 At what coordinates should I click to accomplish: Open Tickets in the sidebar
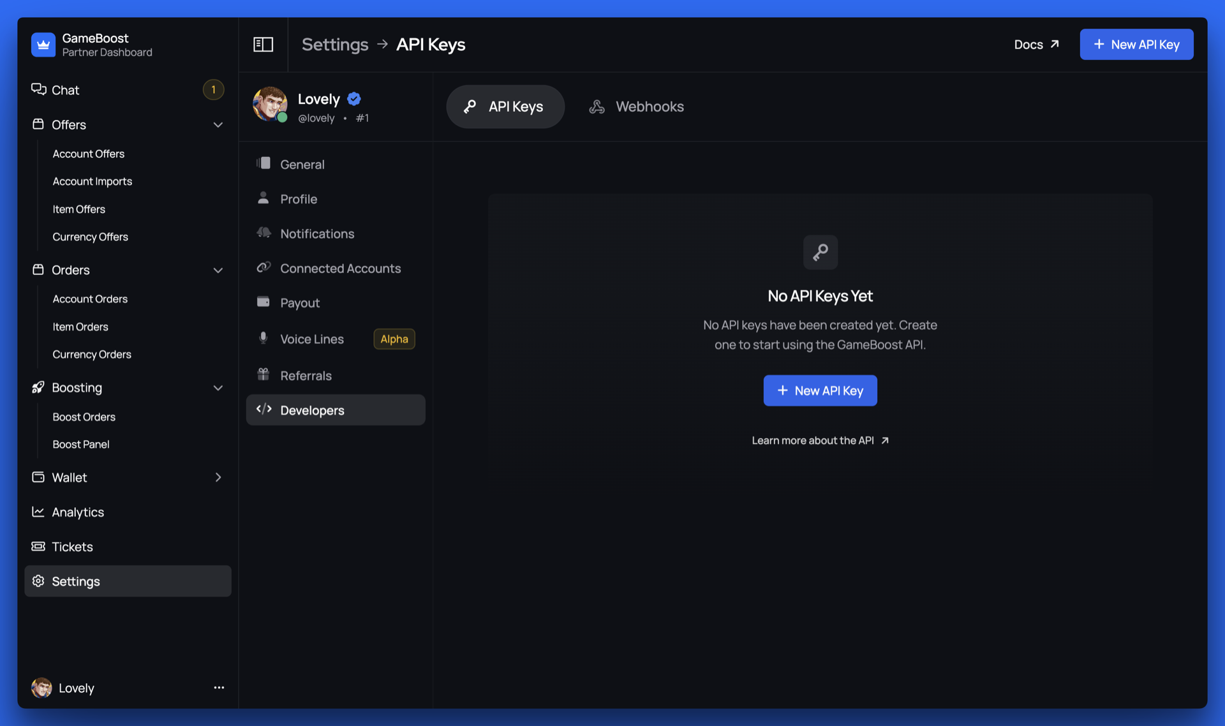(72, 547)
